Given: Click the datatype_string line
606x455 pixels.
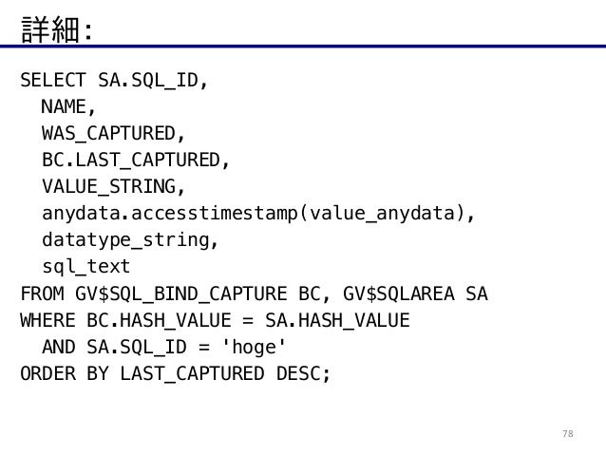Looking at the screenshot, I should click(130, 240).
